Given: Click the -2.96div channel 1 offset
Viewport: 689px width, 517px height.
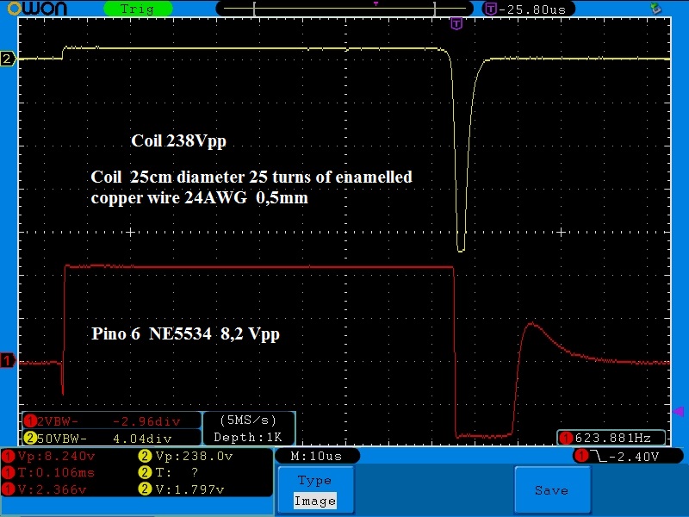Looking at the screenshot, I should tap(146, 421).
